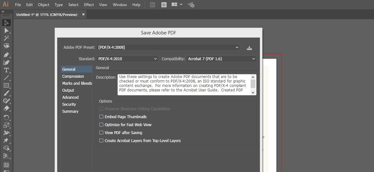Open Adobe Bridge via Br icon
The image size is (374, 172).
152,5
